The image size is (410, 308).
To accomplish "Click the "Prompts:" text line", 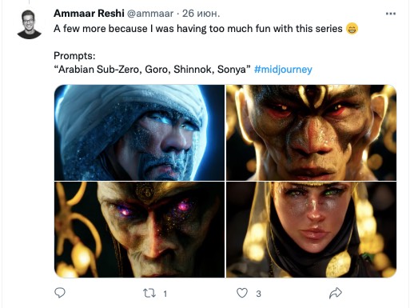I will click(74, 56).
